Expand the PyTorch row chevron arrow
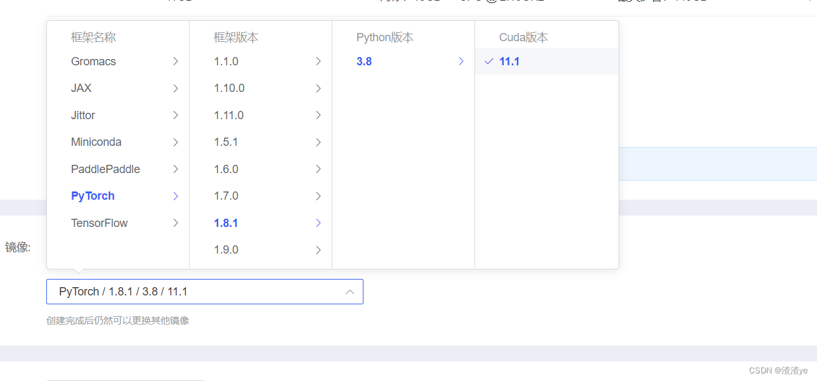 176,196
